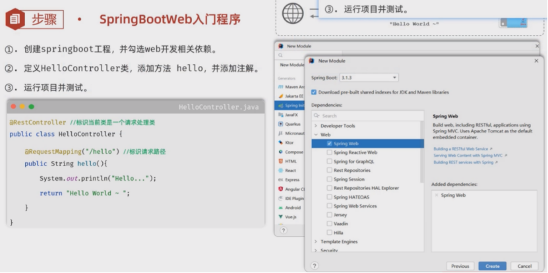The height and width of the screenshot is (273, 548).
Task: Click the "Added dependencies:" label
Action: 454,184
